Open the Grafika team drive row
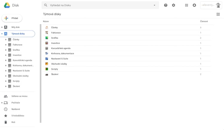Image resolution: width=224 pixels, height=130 pixels. point(55,38)
